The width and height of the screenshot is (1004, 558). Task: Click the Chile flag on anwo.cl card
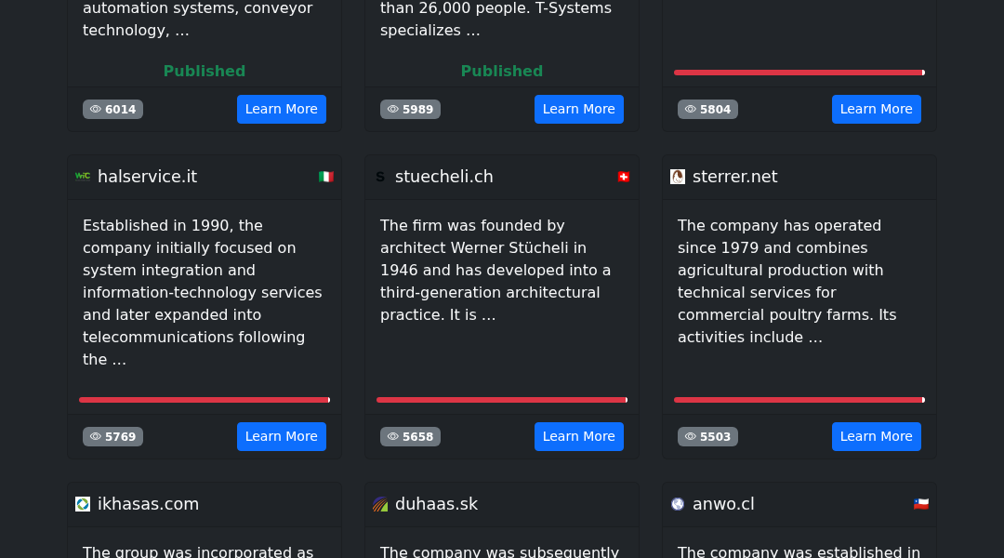click(x=920, y=504)
